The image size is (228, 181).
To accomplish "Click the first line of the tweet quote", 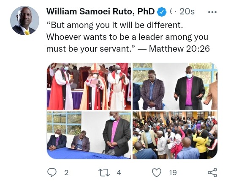I will click(115, 25).
